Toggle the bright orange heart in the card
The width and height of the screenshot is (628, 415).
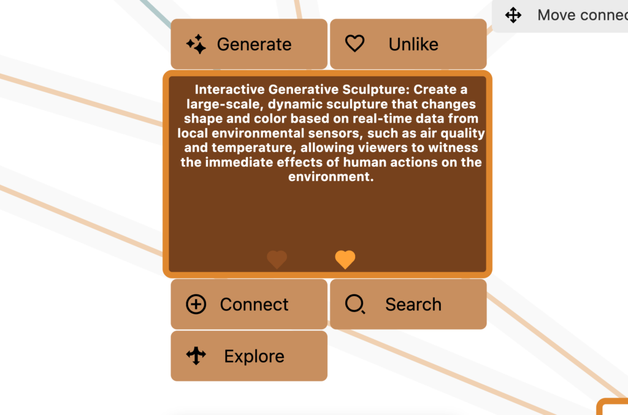(345, 259)
